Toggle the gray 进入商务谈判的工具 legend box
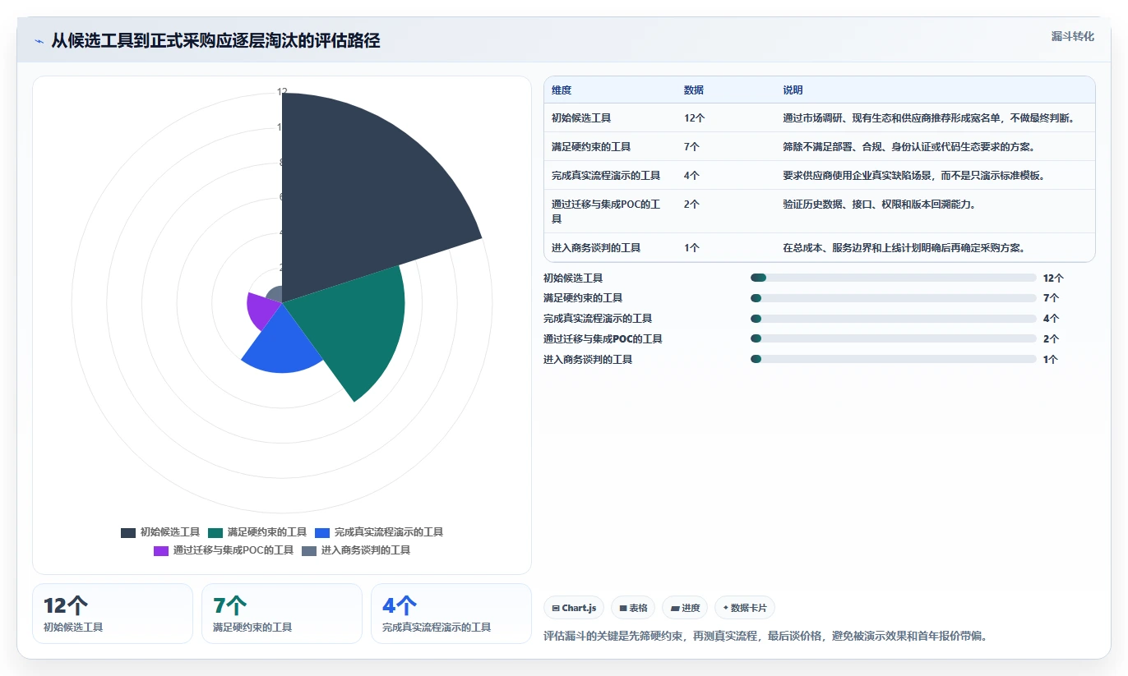The height and width of the screenshot is (676, 1128). pos(309,550)
